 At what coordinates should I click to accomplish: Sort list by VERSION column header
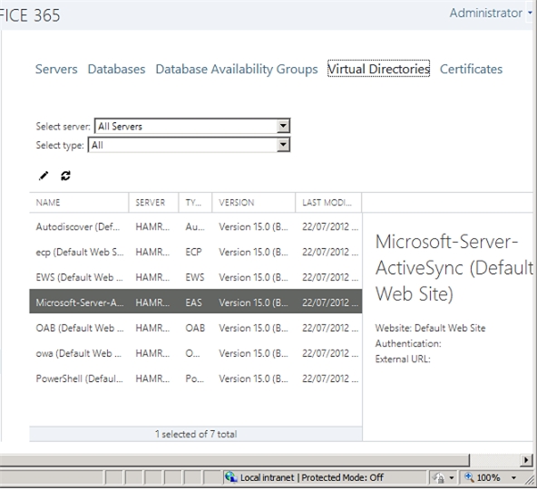(253, 203)
